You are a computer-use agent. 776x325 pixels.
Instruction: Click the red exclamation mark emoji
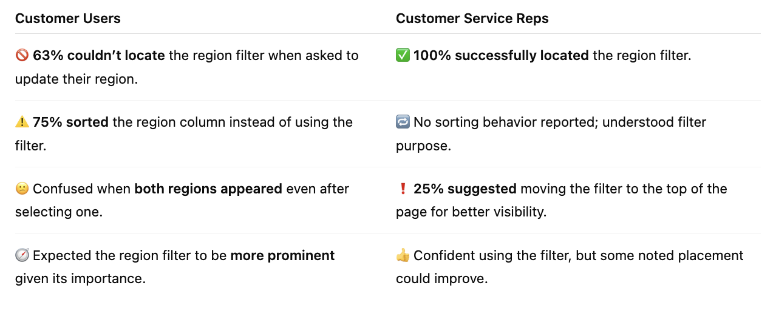pos(403,189)
